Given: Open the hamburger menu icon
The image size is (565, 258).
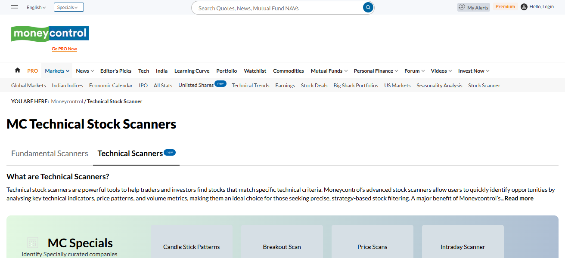Looking at the screenshot, I should click(15, 7).
